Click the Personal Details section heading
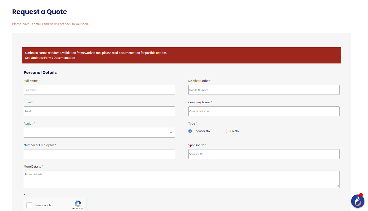The image size is (368, 211). click(40, 73)
